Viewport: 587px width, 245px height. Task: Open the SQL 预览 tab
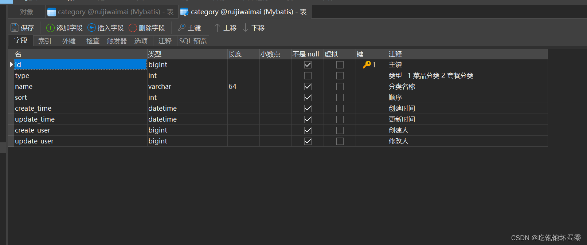193,41
